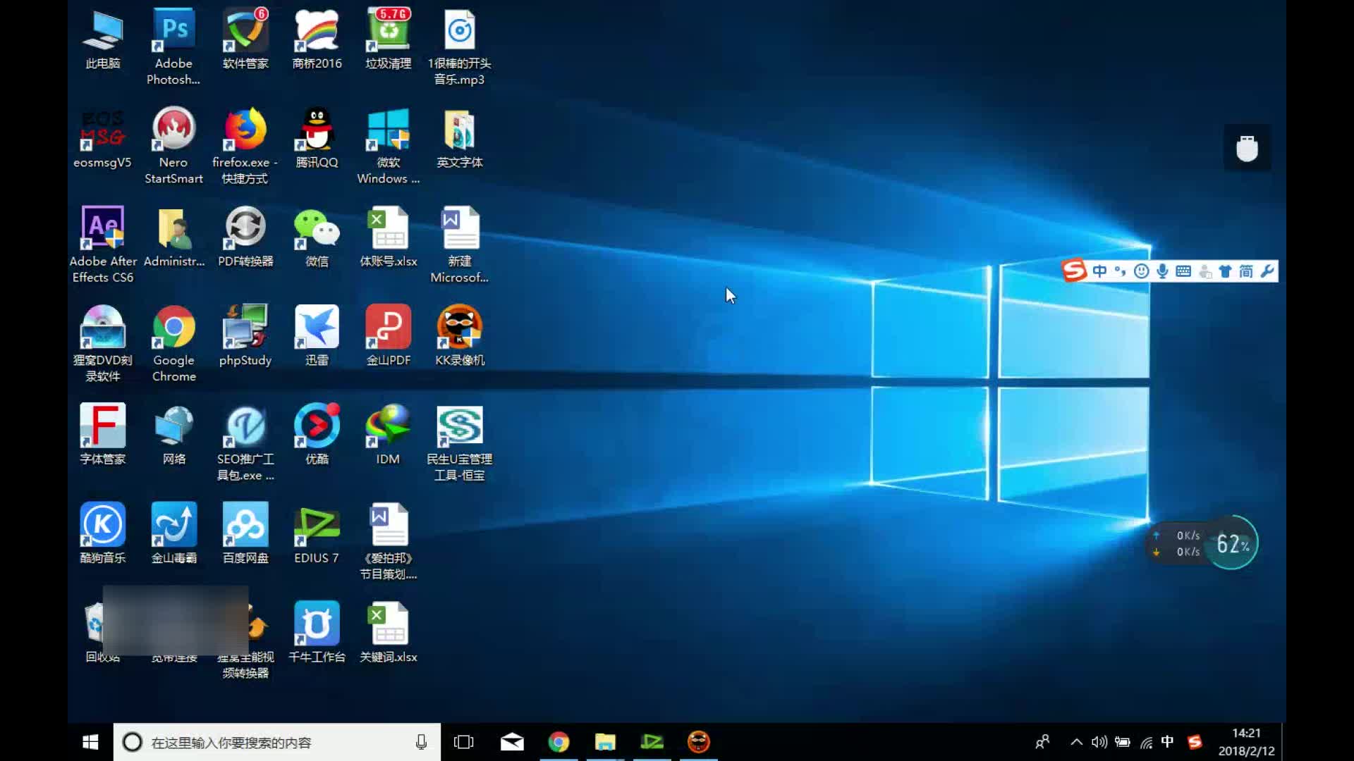1354x761 pixels.
Task: Open 软件管家 desktop icon
Action: 245,40
